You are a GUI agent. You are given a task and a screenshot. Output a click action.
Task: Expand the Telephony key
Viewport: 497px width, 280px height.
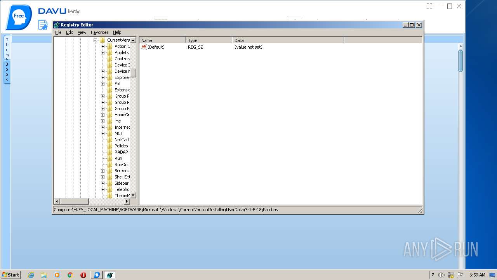click(103, 189)
